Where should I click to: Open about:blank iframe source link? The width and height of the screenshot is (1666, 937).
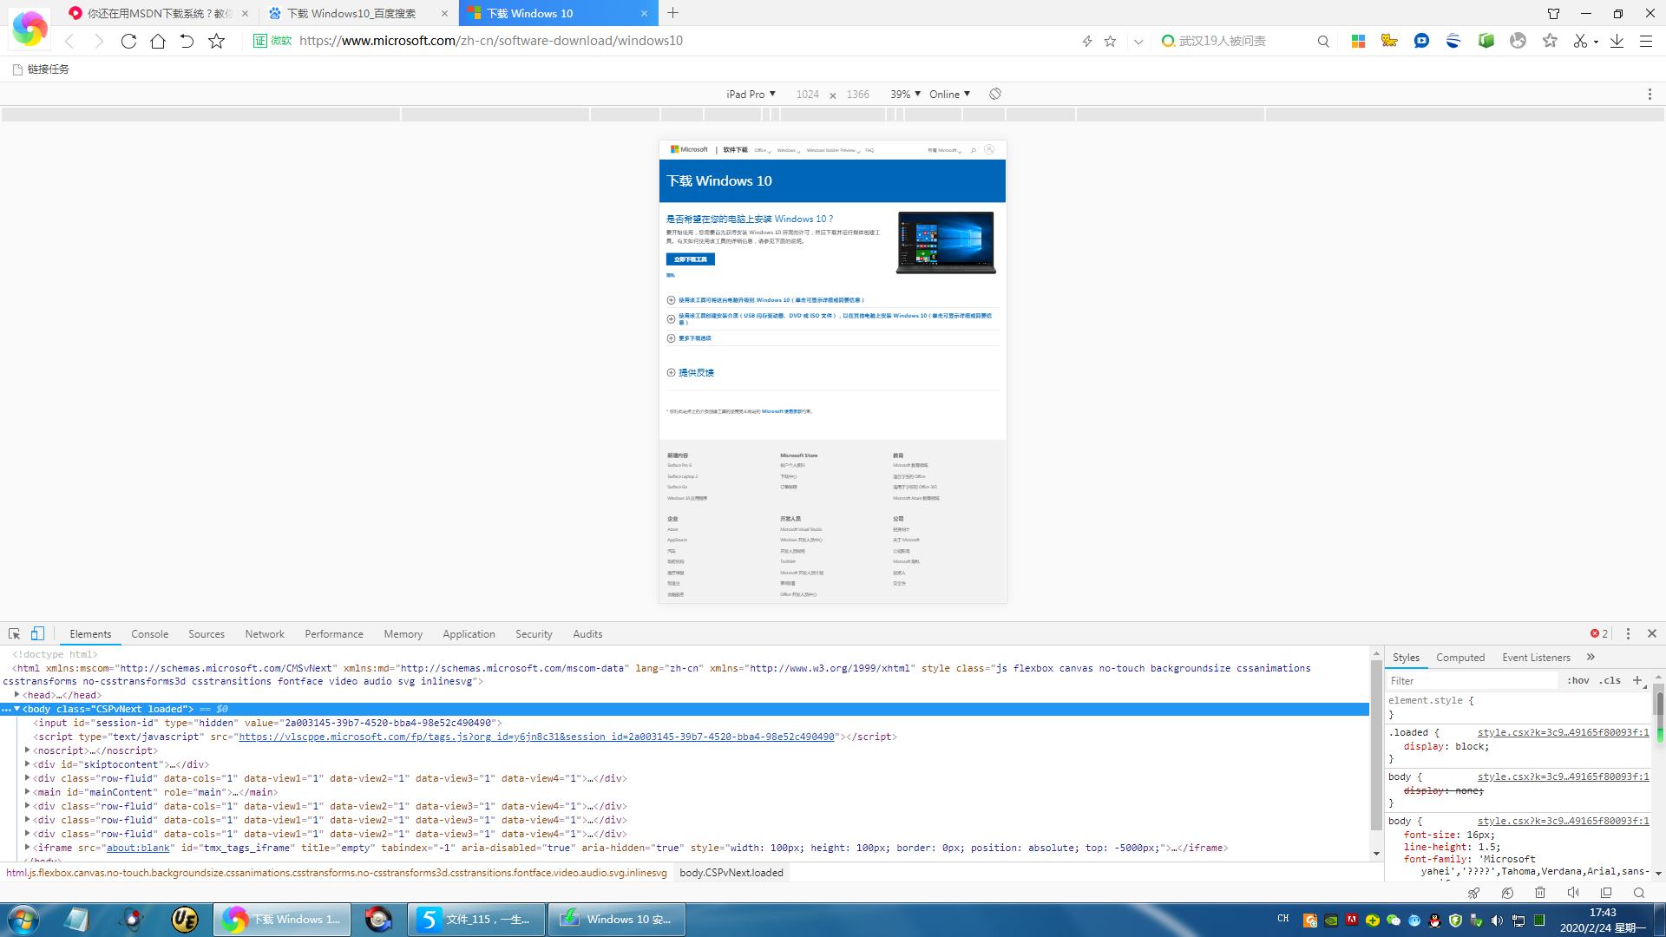[x=138, y=848]
